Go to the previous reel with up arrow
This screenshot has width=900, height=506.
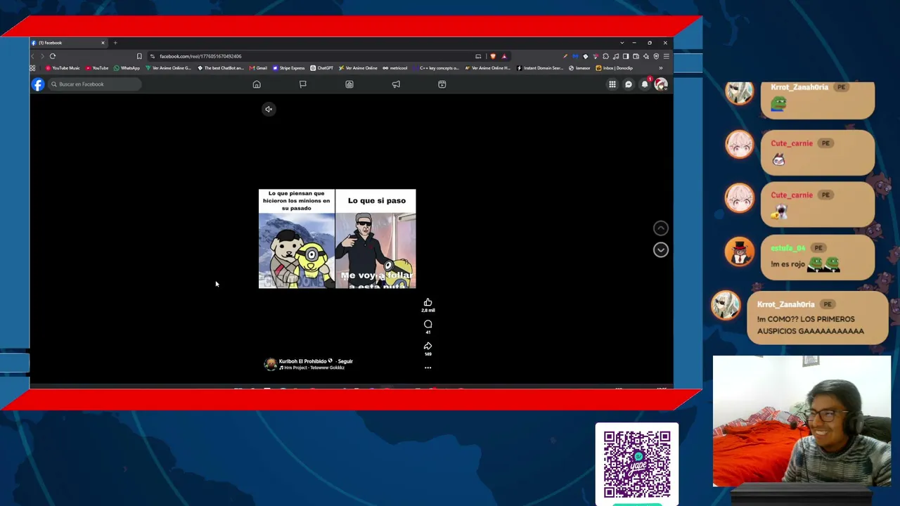click(x=661, y=228)
